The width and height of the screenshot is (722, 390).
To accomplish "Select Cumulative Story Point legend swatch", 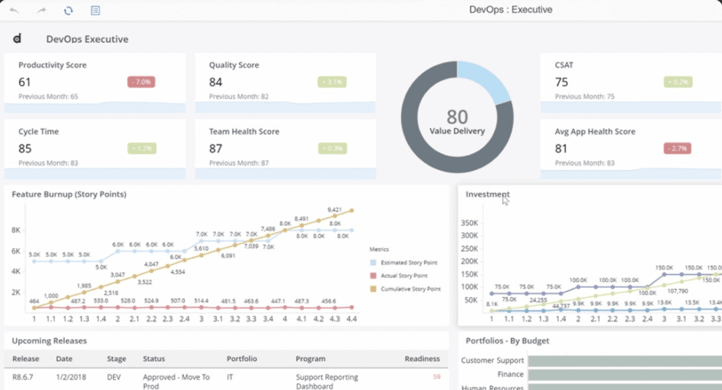I will tap(373, 289).
